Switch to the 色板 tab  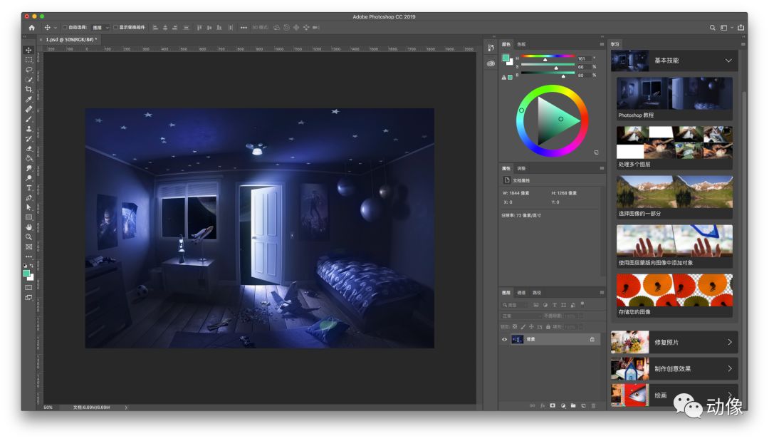click(521, 44)
